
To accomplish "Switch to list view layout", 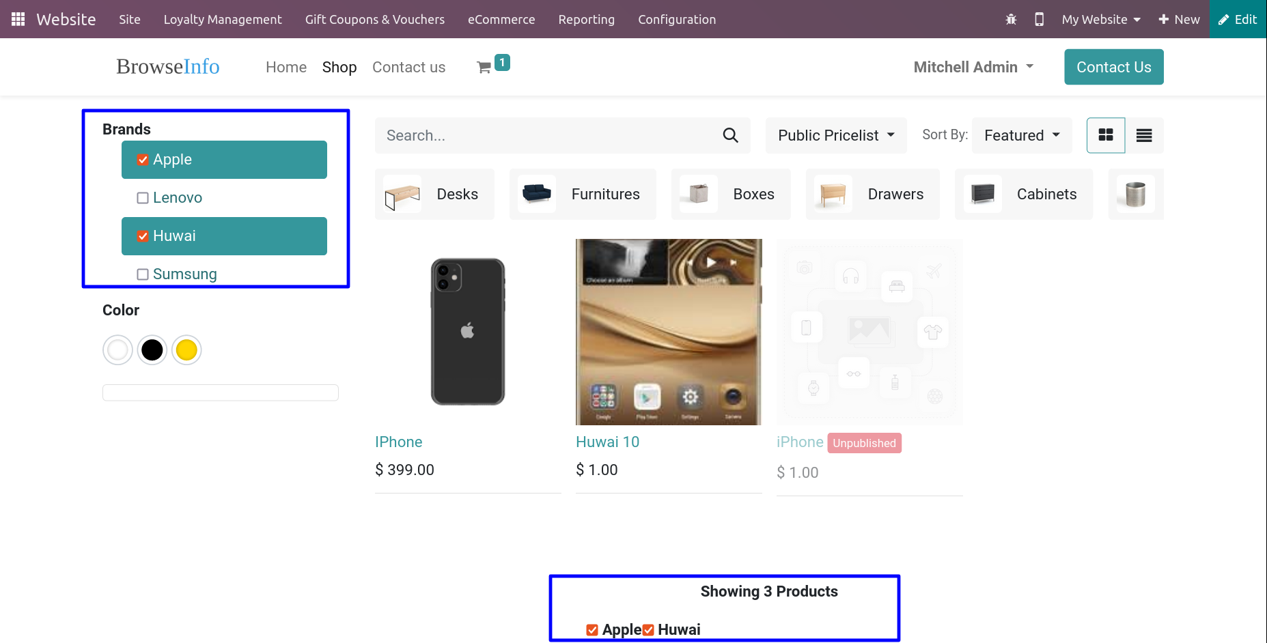I will click(x=1144, y=135).
